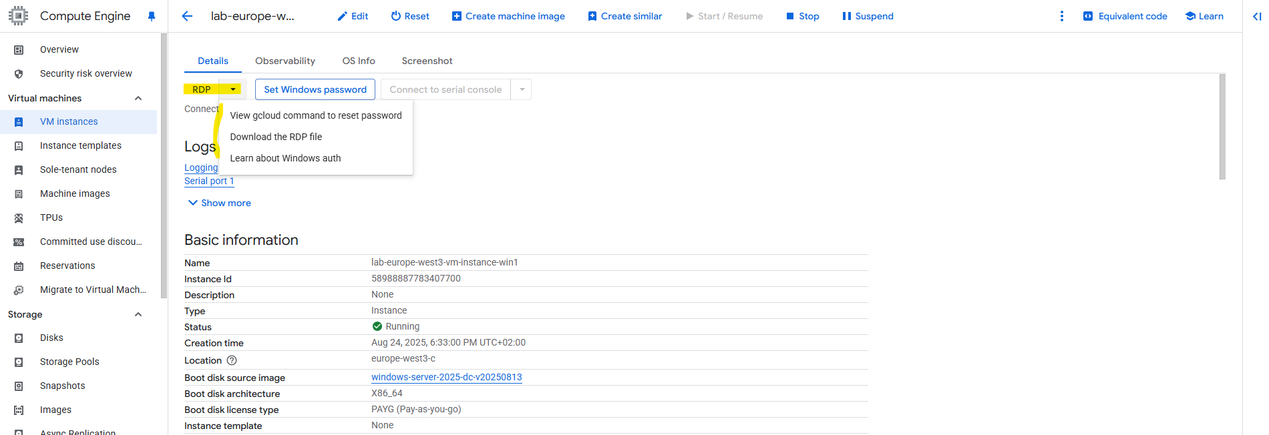Click the Disks sidebar icon

[19, 338]
